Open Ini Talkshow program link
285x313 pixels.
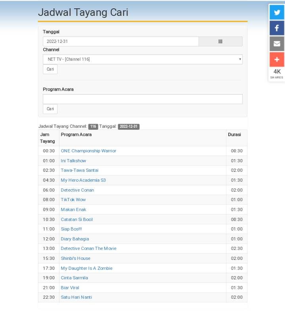73,161
